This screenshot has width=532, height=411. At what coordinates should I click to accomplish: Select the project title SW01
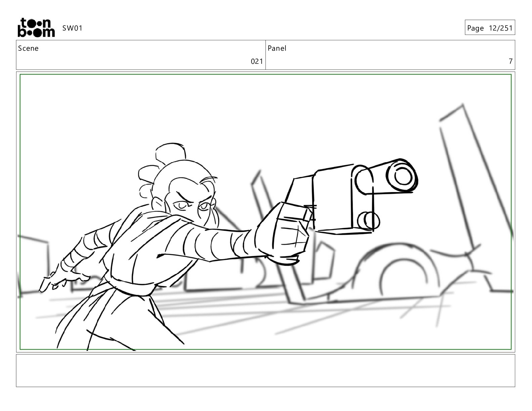72,28
